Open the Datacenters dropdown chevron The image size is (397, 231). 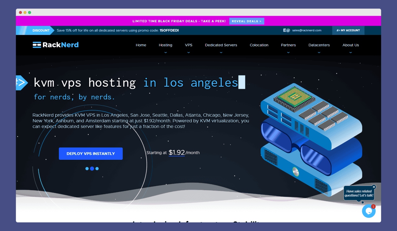[x=319, y=52]
